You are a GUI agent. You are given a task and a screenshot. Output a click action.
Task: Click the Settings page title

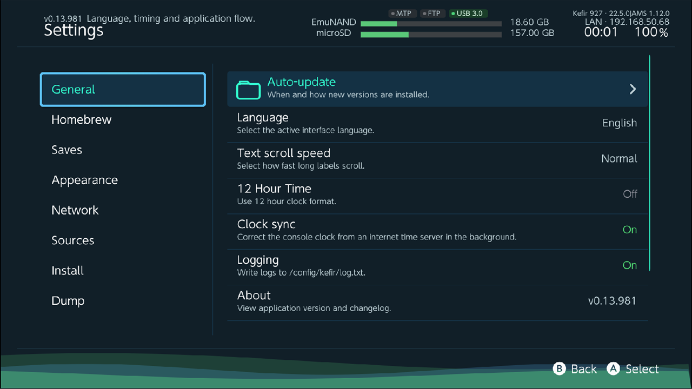coord(74,30)
